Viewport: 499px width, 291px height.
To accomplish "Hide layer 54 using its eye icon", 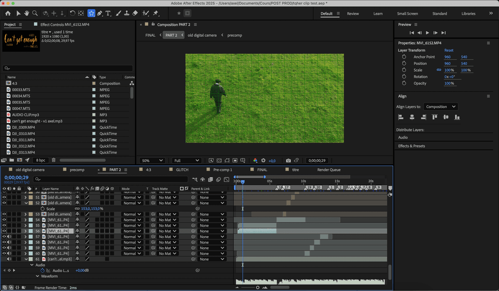I will 4,220.
